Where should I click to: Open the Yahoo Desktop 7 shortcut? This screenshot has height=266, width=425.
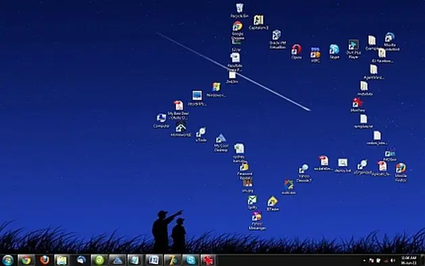(304, 169)
